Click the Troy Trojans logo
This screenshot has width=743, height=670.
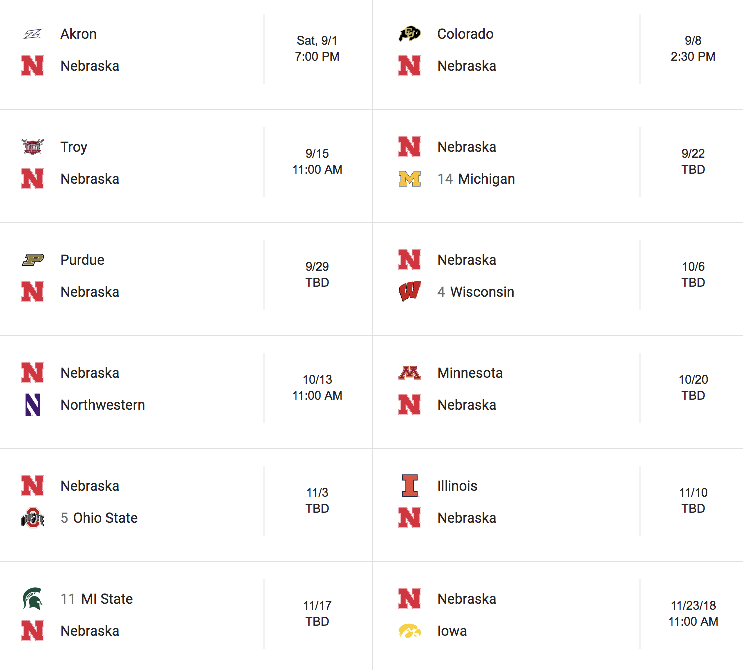[x=33, y=147]
